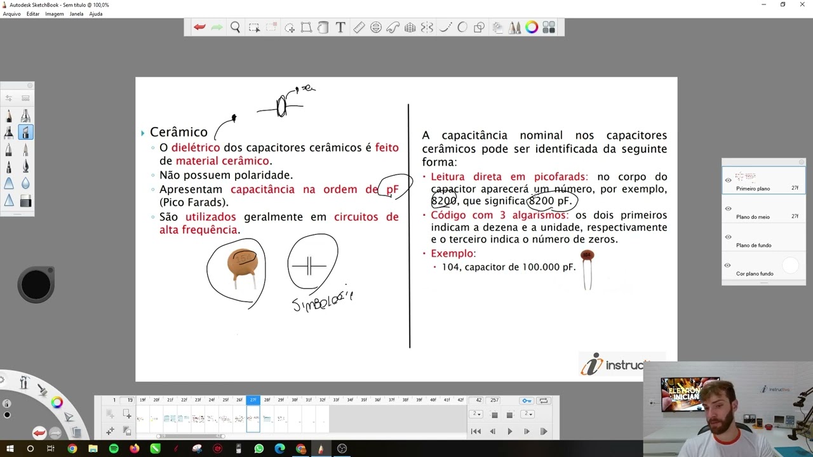
Task: Open the Copic Library swatches
Action: (549, 27)
